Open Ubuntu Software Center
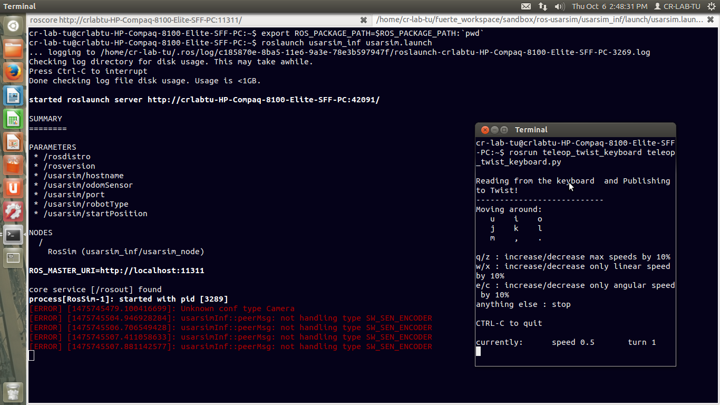 click(x=13, y=166)
